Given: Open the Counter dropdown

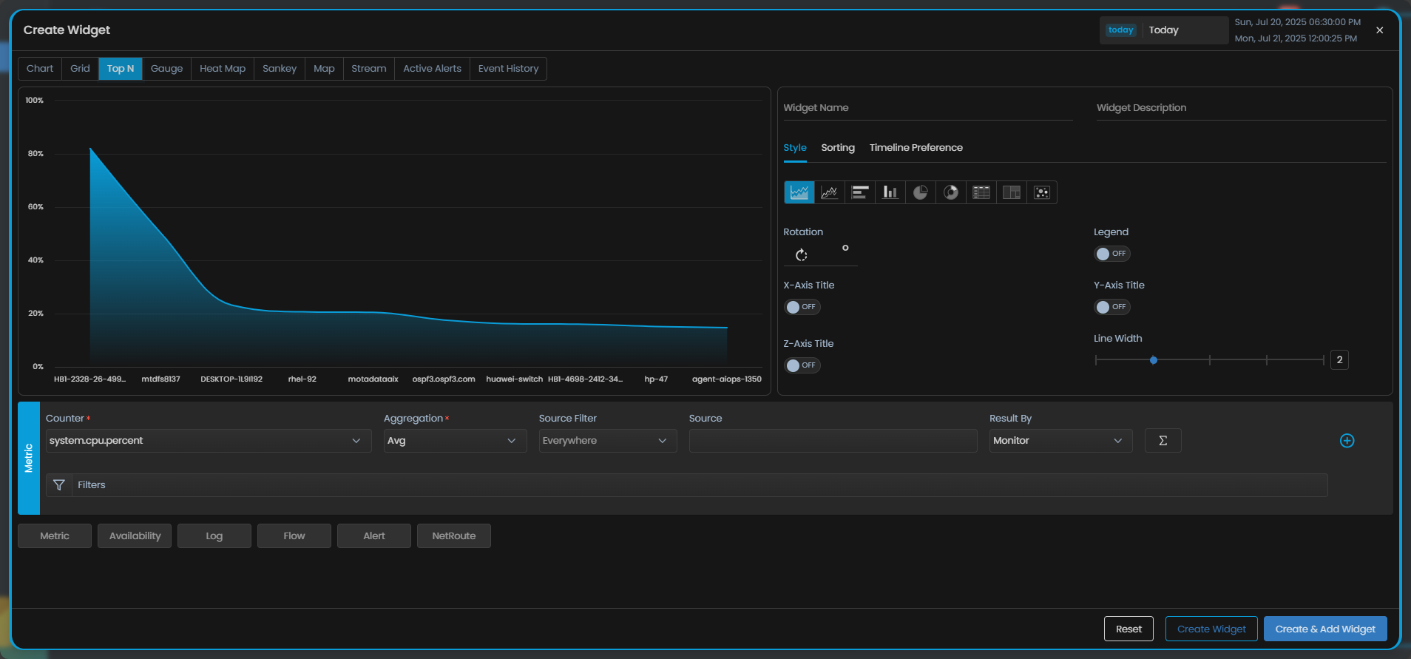Looking at the screenshot, I should click(x=209, y=441).
